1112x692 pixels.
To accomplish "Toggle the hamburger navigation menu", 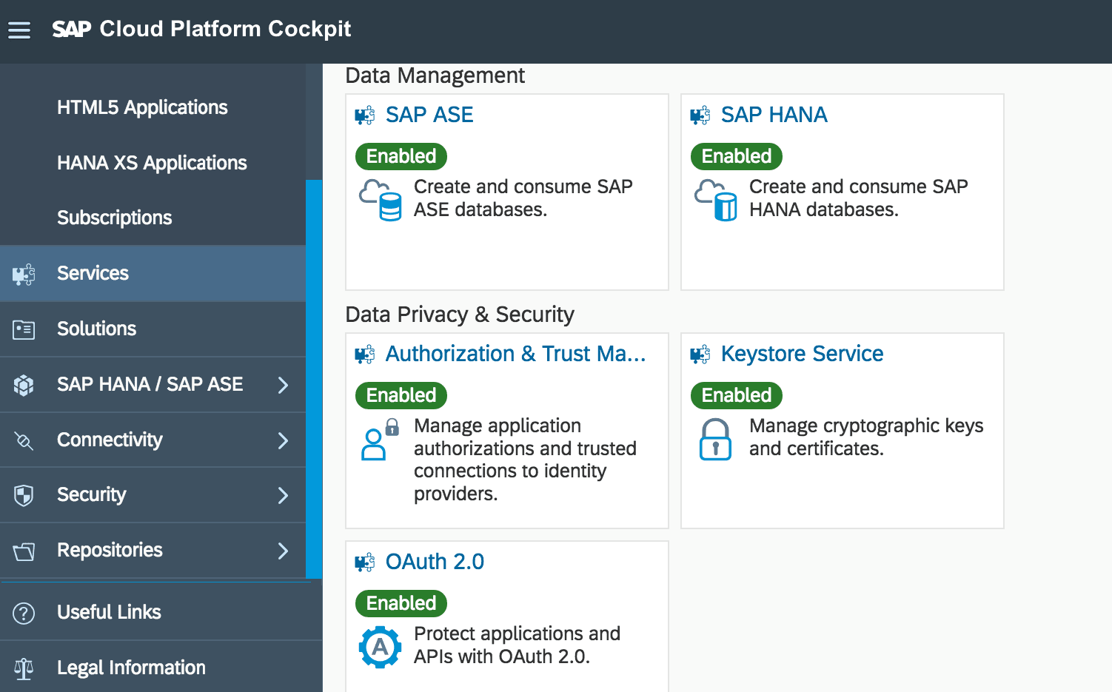I will pyautogui.click(x=19, y=30).
